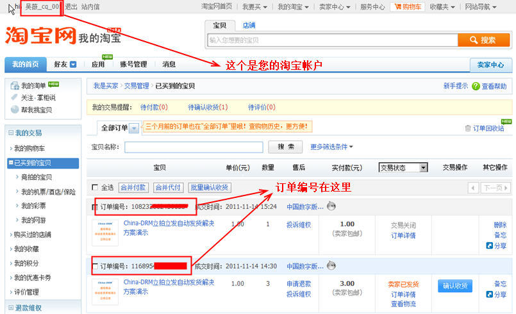This screenshot has width=516, height=314.
Task: Click the share icon for second order
Action: click(489, 294)
